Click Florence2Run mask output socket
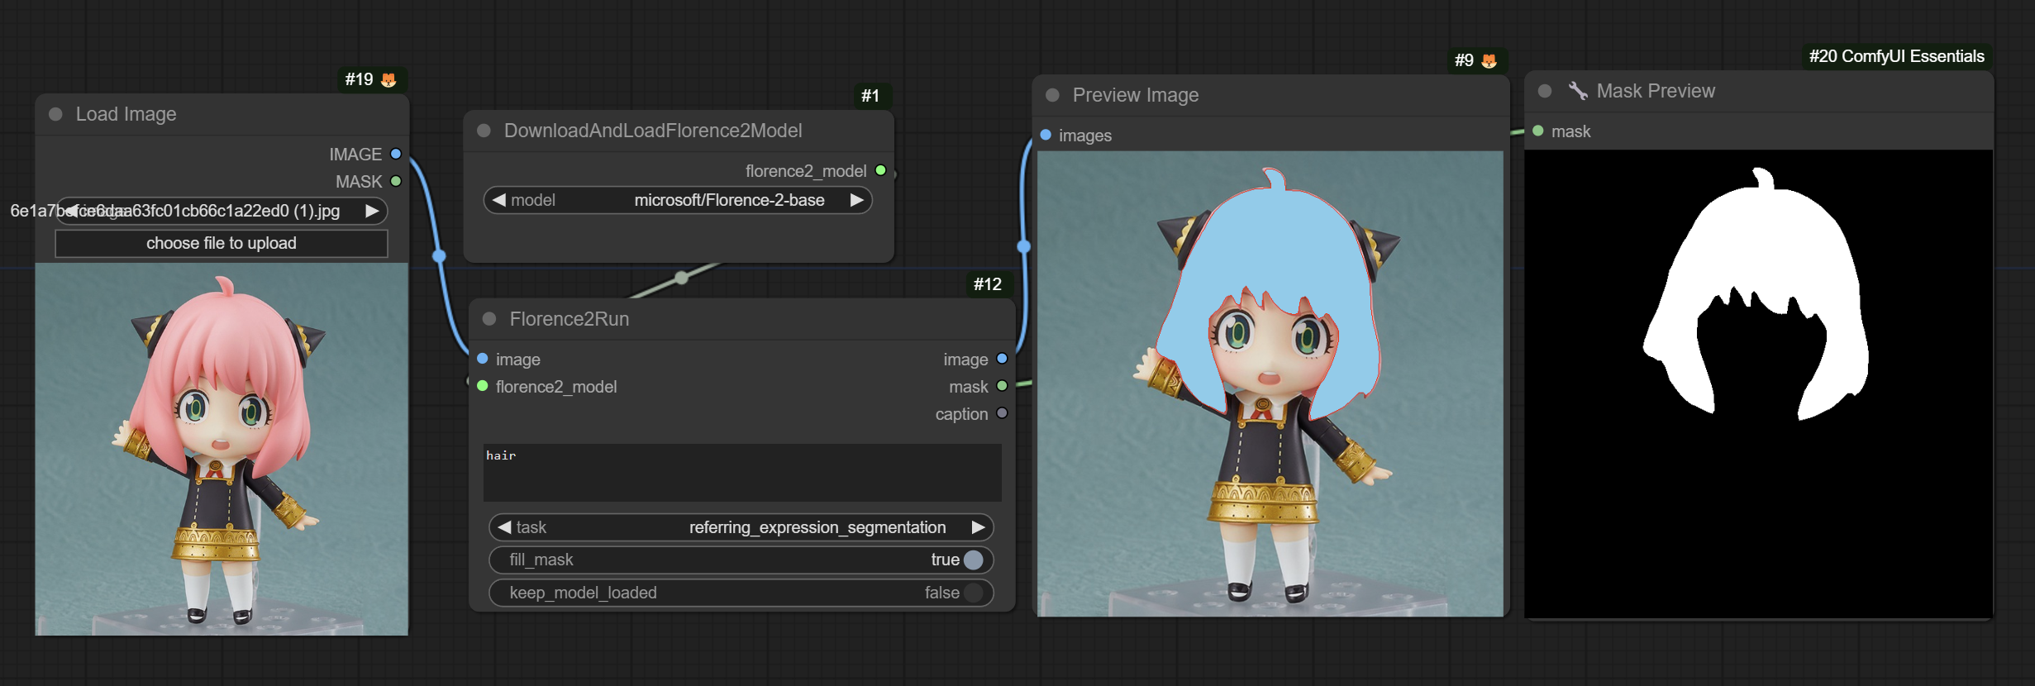Image resolution: width=2035 pixels, height=686 pixels. 1002,386
